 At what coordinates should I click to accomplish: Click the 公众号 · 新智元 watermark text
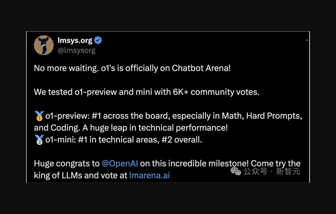point(272,171)
